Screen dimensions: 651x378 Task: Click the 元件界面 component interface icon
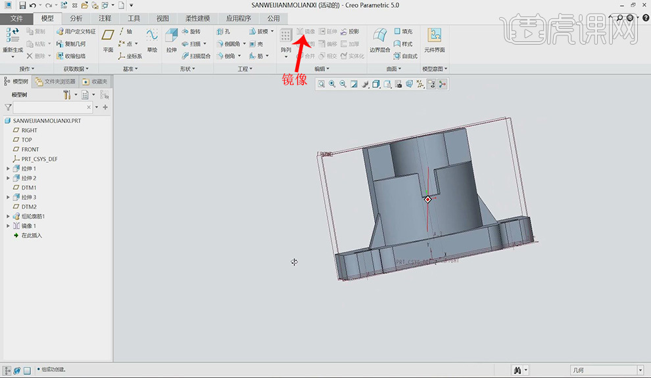434,36
